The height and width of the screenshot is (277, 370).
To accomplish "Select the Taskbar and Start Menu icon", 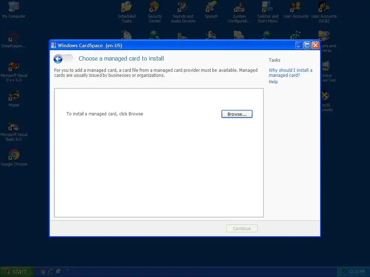I will 268,12.
